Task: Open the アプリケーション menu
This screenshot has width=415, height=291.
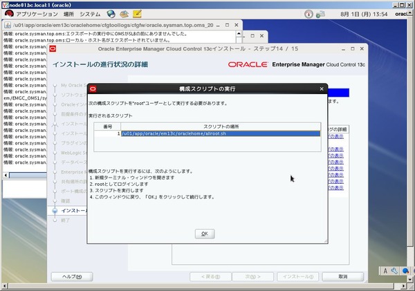Action: click(x=37, y=14)
